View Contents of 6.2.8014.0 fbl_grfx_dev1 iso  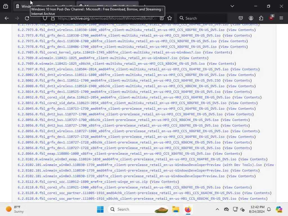(237, 92)
